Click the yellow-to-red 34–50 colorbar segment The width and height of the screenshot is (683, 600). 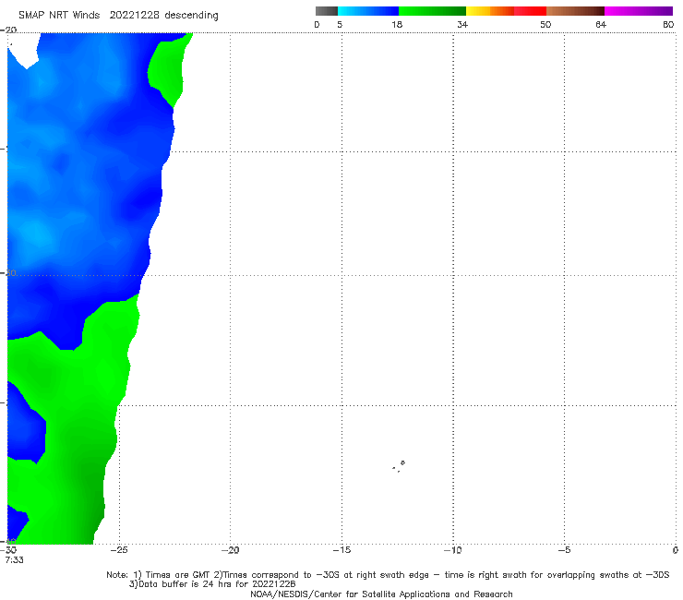506,11
